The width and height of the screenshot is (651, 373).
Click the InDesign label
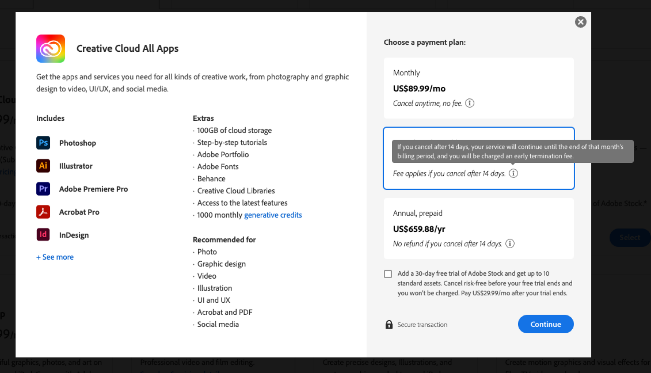point(74,235)
